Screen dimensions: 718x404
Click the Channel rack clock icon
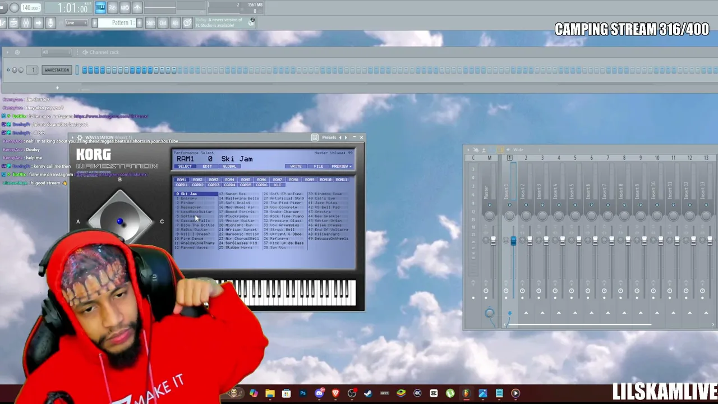pos(17,52)
